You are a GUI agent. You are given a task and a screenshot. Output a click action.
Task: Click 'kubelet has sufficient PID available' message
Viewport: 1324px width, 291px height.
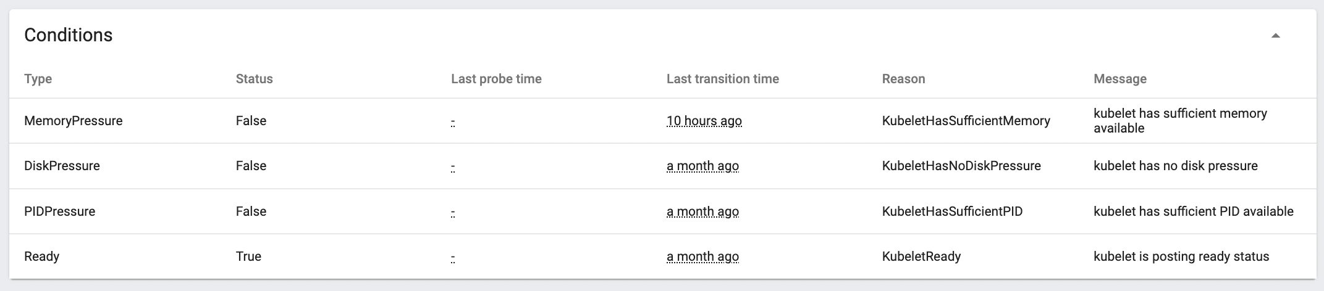click(1194, 211)
